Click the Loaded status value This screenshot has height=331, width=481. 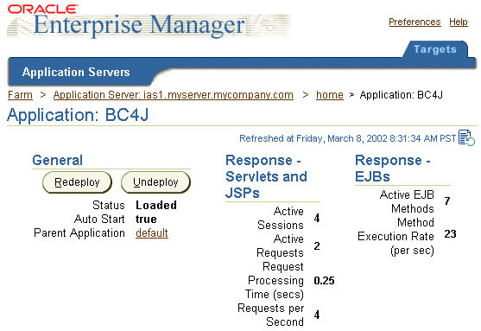[x=156, y=205]
